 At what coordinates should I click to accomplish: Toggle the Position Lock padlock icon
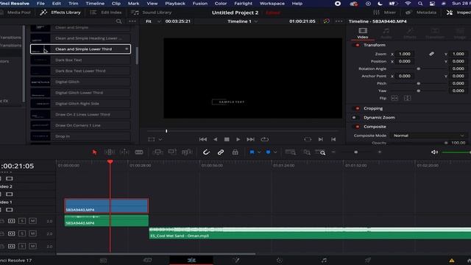(235, 152)
